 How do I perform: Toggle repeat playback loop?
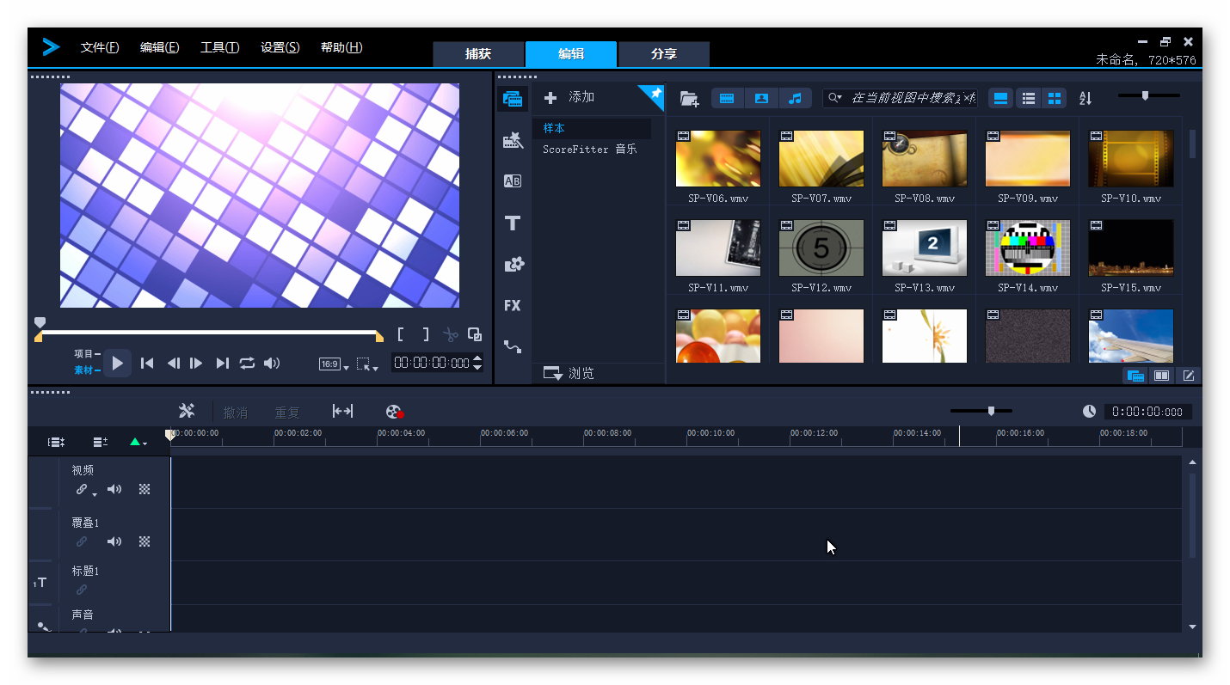(247, 364)
